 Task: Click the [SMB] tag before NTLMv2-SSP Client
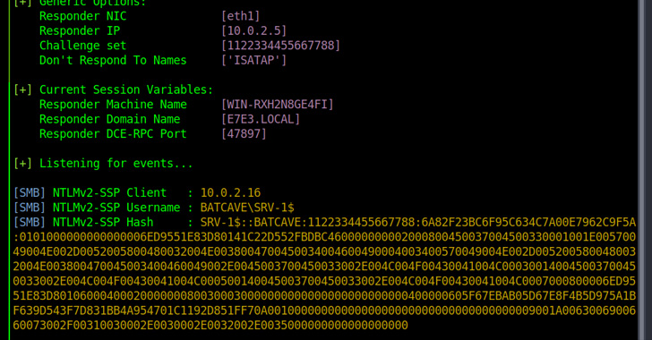pyautogui.click(x=29, y=193)
